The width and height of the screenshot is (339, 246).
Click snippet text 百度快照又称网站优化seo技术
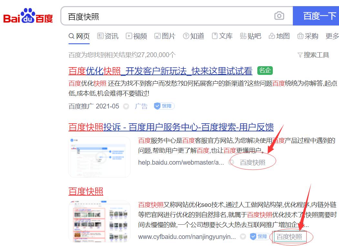(237, 215)
